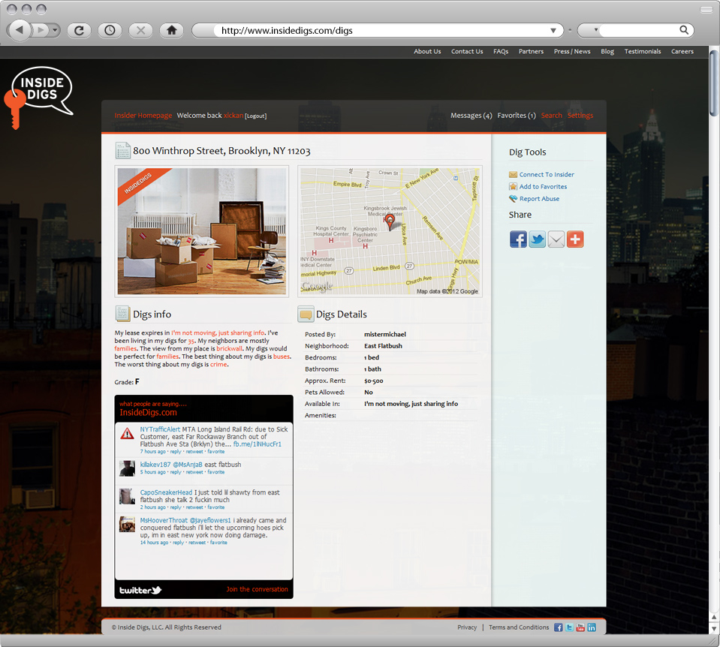Click the notepad icon next to Digs info
Viewport: 720px width, 647px height.
click(122, 314)
